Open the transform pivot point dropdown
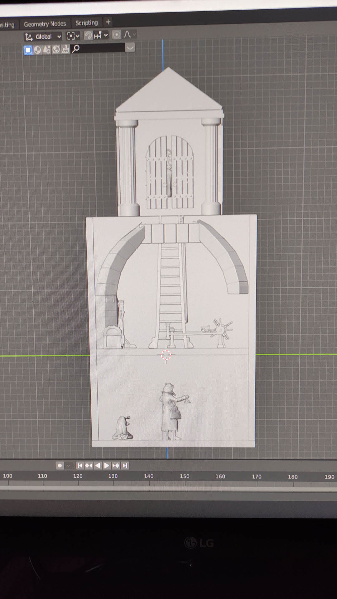The height and width of the screenshot is (599, 337). [73, 36]
